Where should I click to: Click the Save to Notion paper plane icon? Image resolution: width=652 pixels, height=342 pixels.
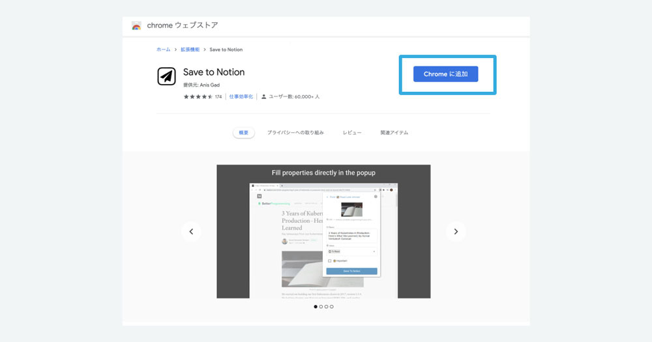coord(166,76)
